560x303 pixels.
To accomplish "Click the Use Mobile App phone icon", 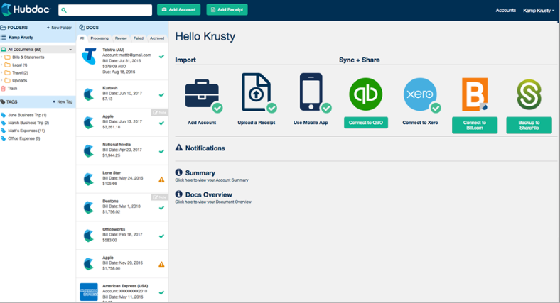I will [311, 92].
